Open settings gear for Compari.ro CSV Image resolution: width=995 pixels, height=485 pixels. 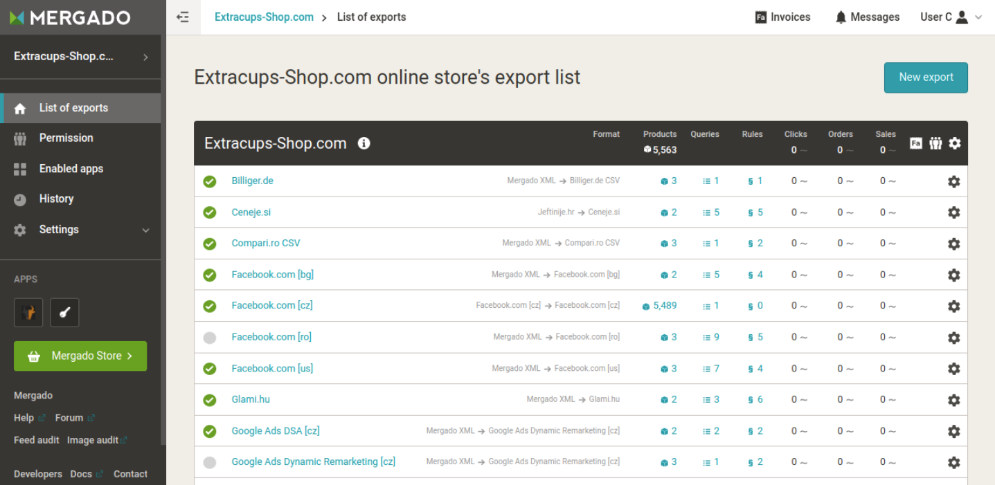[x=953, y=244]
